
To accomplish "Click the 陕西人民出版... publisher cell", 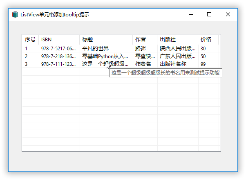I will 177,49.
